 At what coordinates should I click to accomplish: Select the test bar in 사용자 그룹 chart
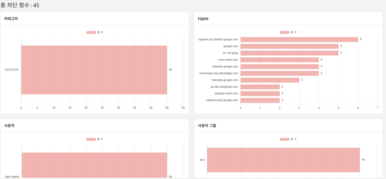(x=283, y=160)
